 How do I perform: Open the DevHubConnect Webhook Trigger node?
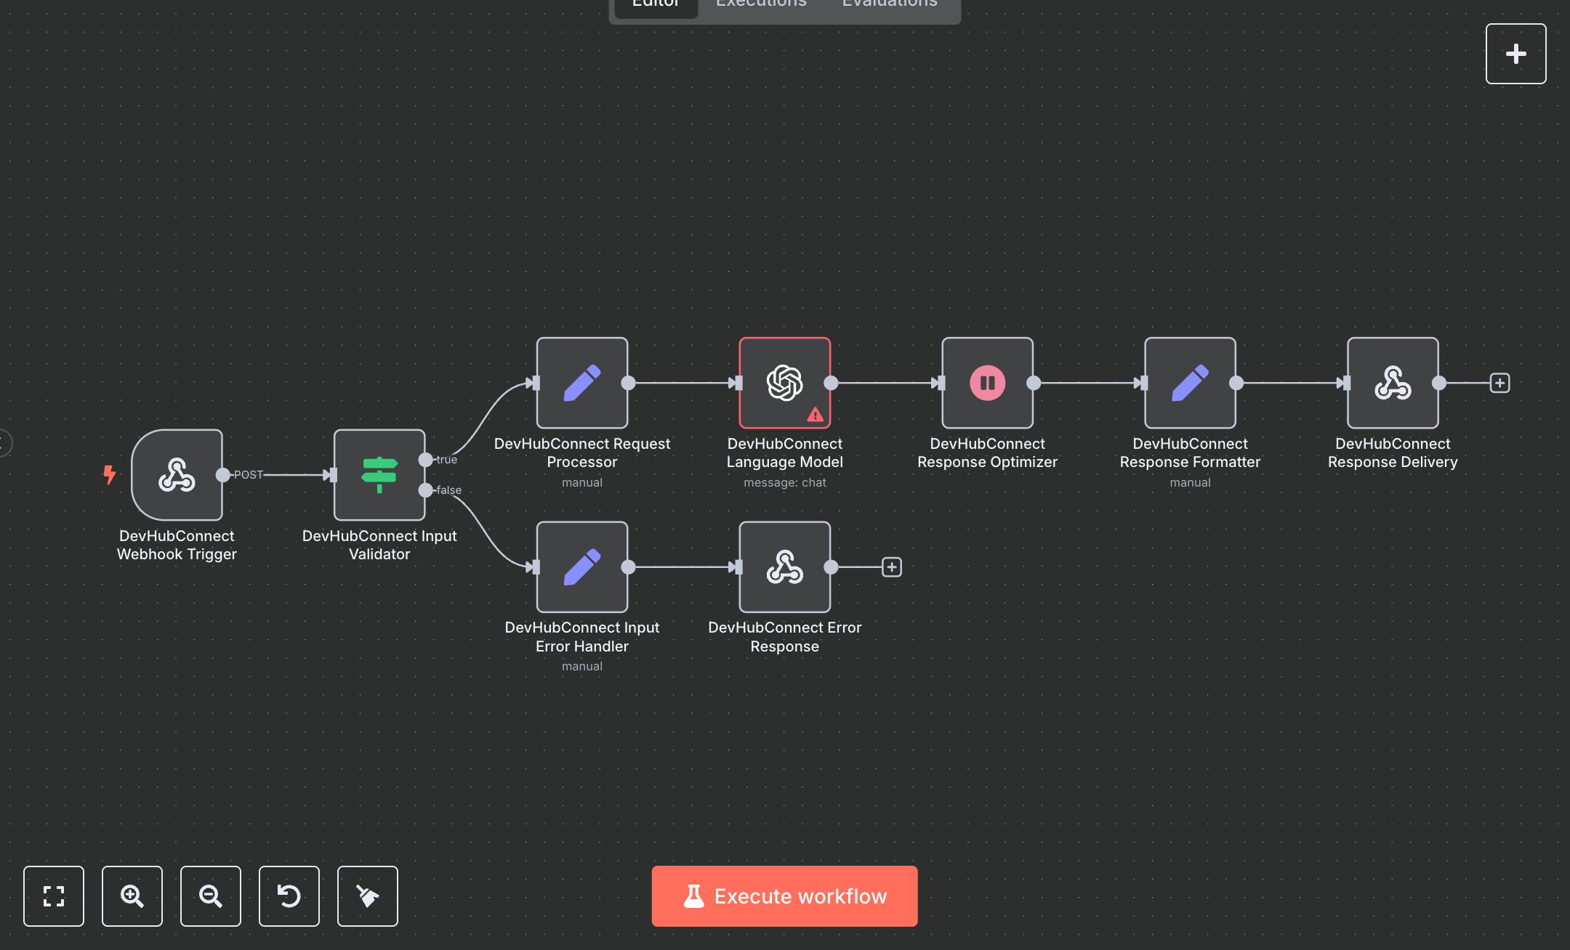(x=177, y=475)
